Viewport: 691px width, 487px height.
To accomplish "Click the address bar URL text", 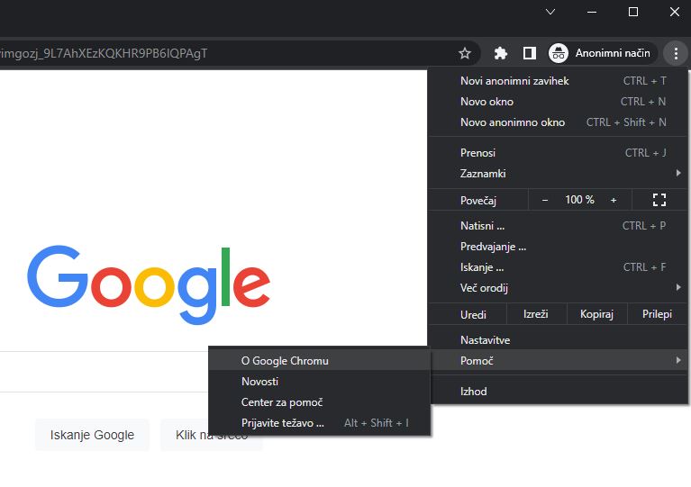I will point(104,53).
